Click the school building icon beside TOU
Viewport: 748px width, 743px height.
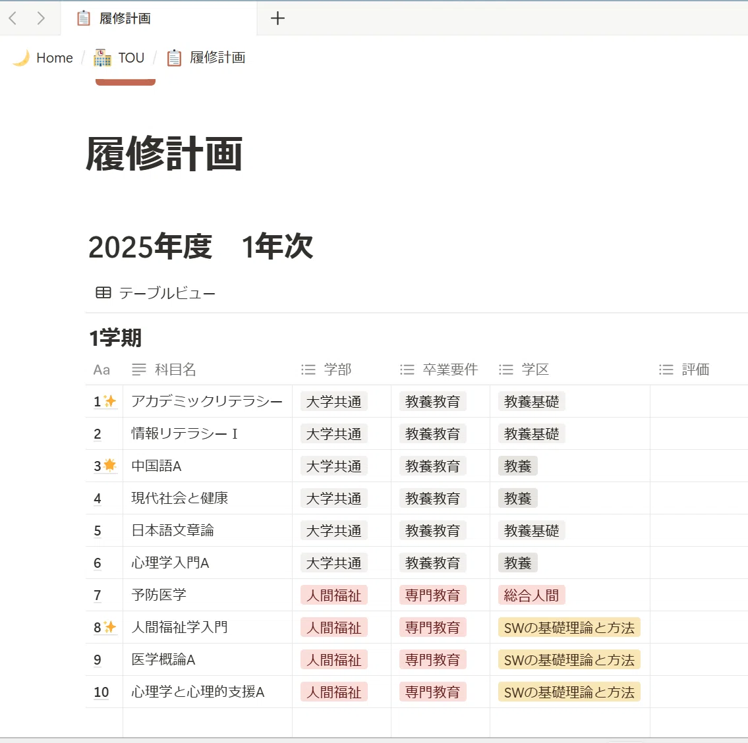(x=102, y=58)
